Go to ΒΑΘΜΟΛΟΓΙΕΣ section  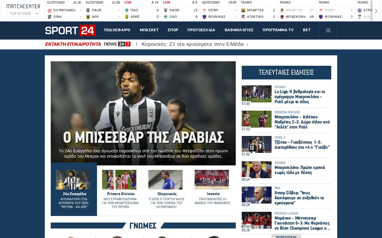pyautogui.click(x=239, y=30)
